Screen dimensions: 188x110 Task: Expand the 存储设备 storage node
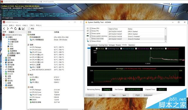4,69
